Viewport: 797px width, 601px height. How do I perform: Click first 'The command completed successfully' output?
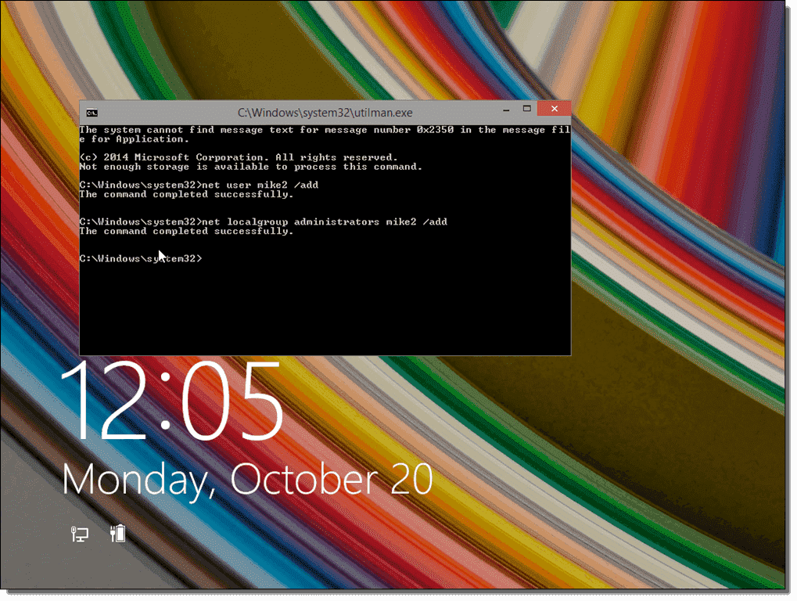point(186,194)
